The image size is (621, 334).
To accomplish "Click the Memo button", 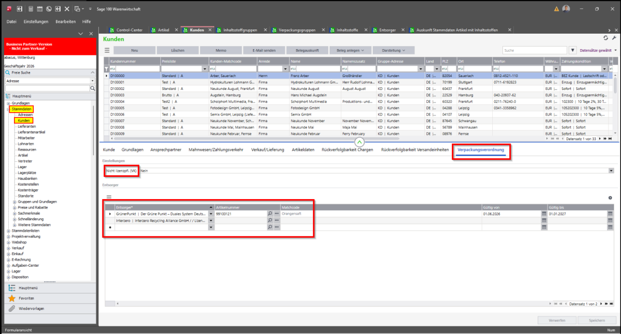I will [220, 50].
